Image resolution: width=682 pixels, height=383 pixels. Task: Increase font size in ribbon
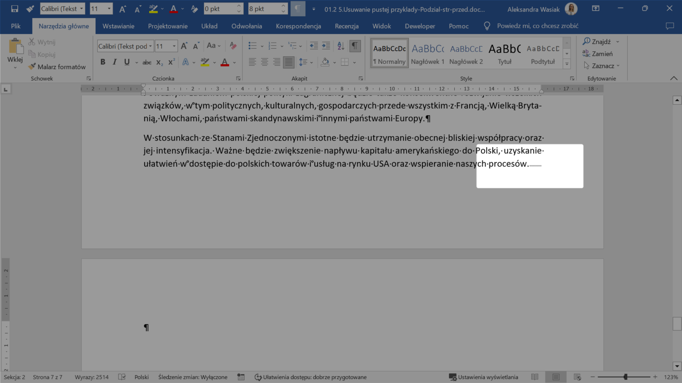pos(184,46)
